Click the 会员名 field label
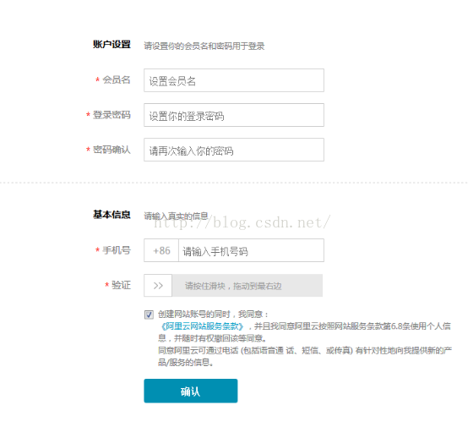468x427 pixels. [x=117, y=79]
